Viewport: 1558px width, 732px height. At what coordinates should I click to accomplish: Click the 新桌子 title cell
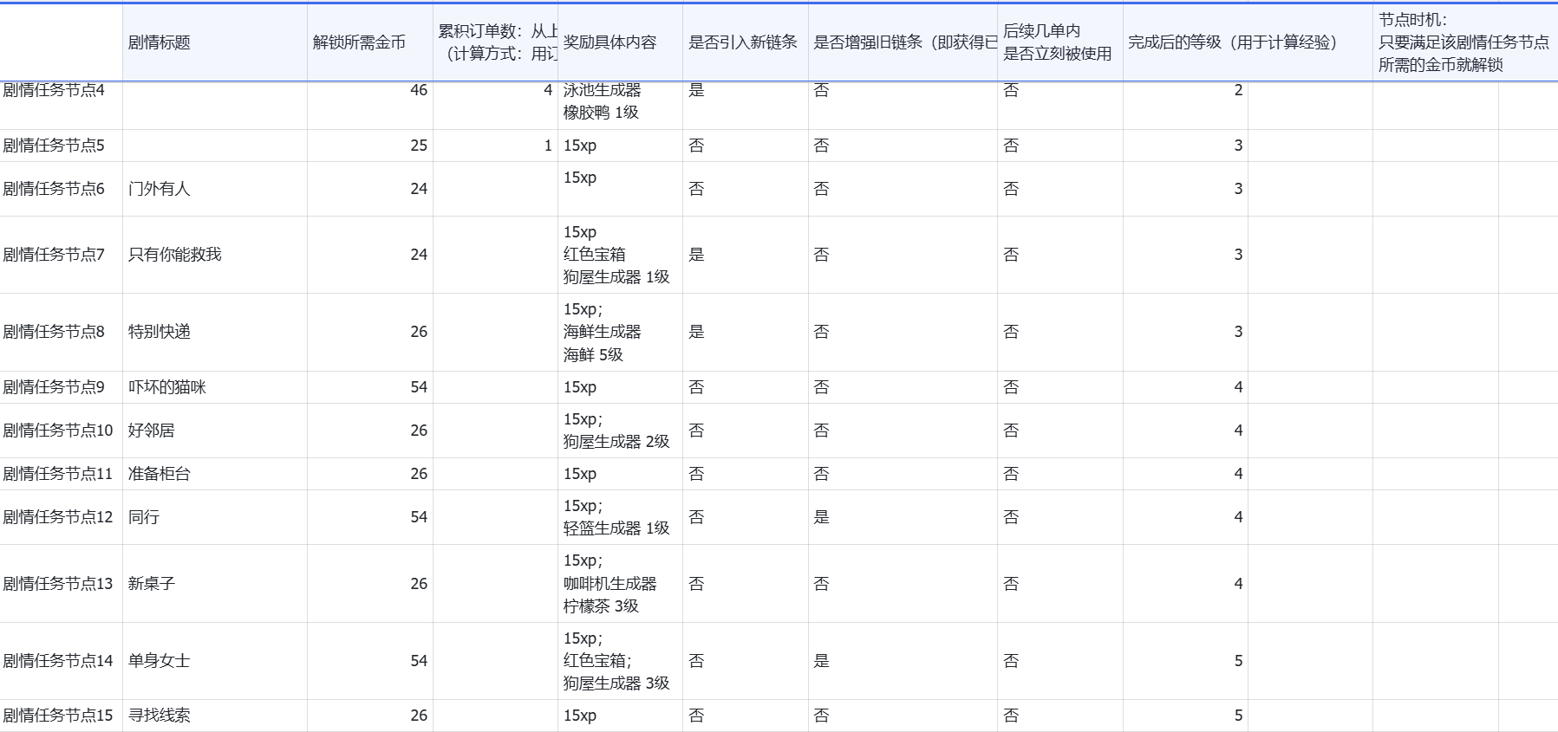[214, 584]
